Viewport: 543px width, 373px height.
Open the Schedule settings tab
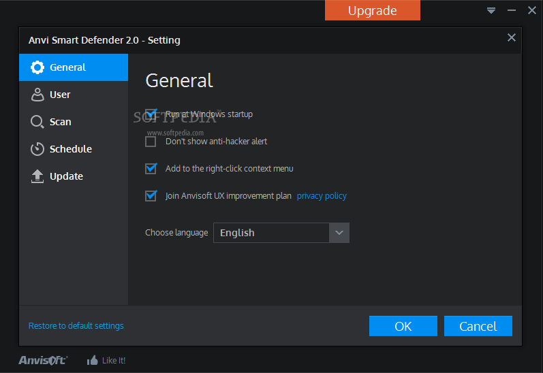point(74,149)
